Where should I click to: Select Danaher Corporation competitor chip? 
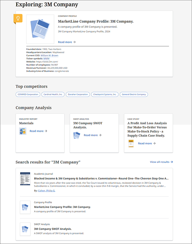[78, 94]
